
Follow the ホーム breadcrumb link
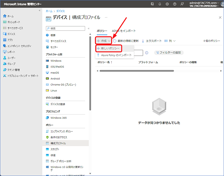[x=49, y=11]
